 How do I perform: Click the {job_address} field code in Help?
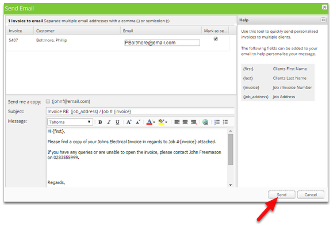(256, 97)
